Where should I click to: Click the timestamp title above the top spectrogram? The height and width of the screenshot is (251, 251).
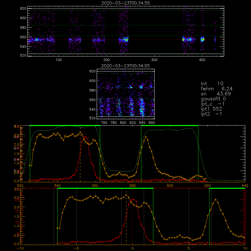click(x=126, y=3)
